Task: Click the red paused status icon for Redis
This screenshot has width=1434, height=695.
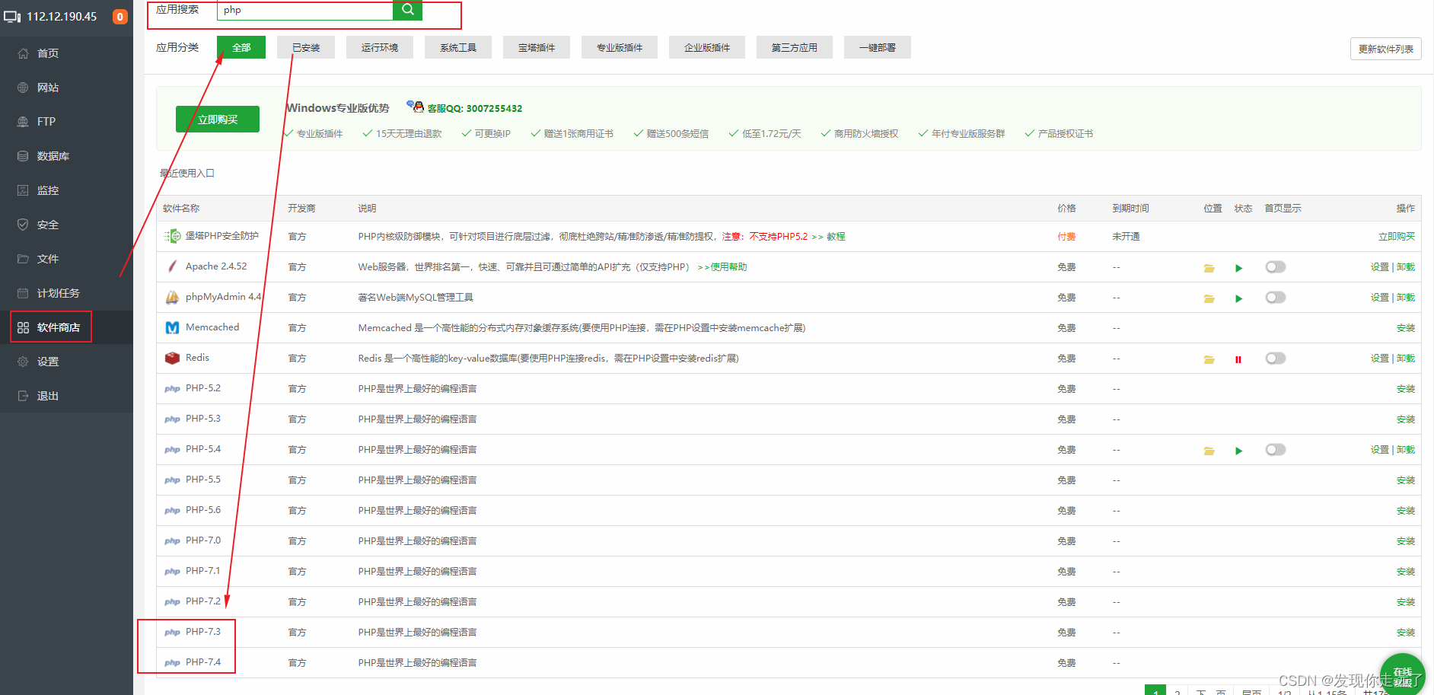Action: pyautogui.click(x=1238, y=359)
